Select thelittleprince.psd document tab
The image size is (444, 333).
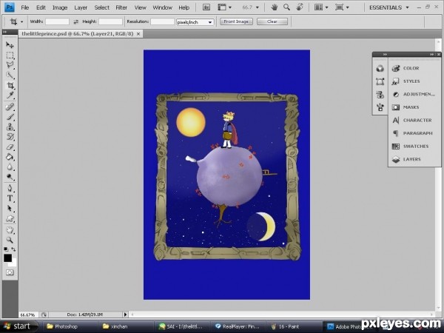click(77, 34)
